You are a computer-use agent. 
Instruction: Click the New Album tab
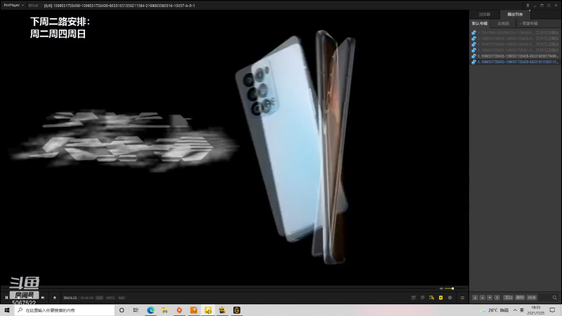pyautogui.click(x=529, y=24)
